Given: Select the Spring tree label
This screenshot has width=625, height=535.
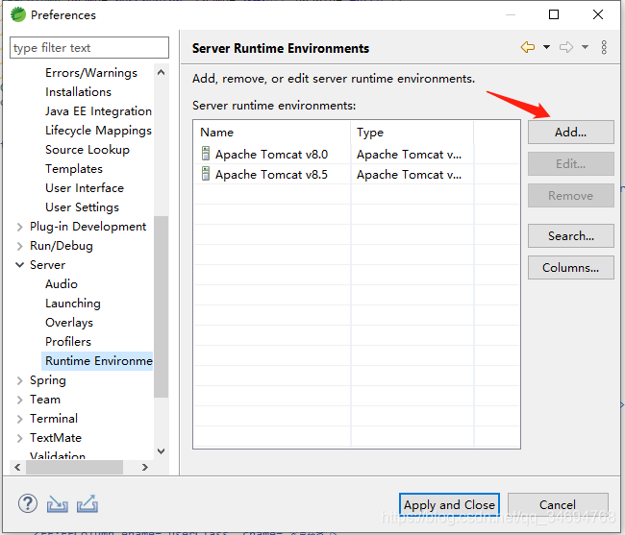Looking at the screenshot, I should click(48, 380).
